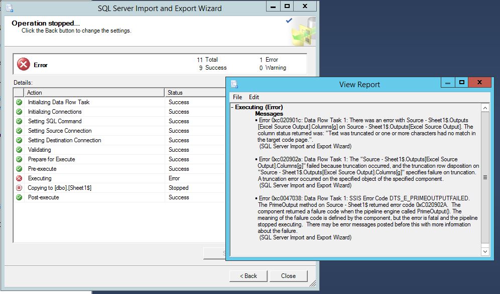Click the 0xc0047038 error message
The width and height of the screenshot is (500, 294).
(366, 218)
